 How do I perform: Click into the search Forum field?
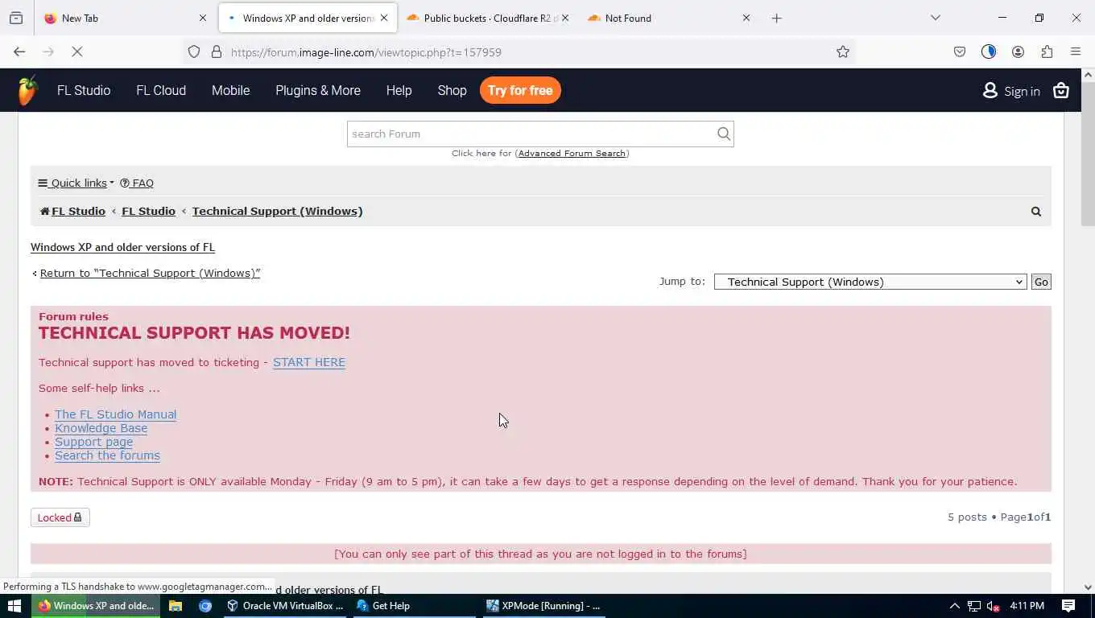[531, 134]
